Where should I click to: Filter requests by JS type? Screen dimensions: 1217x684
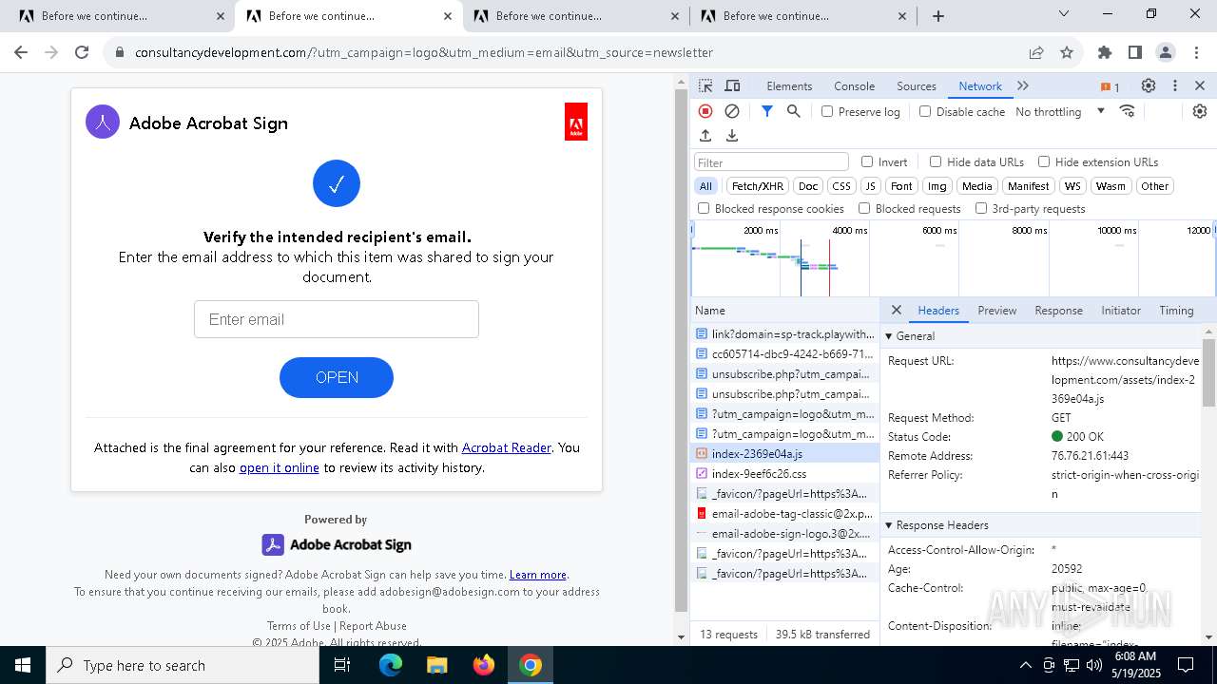pos(870,186)
